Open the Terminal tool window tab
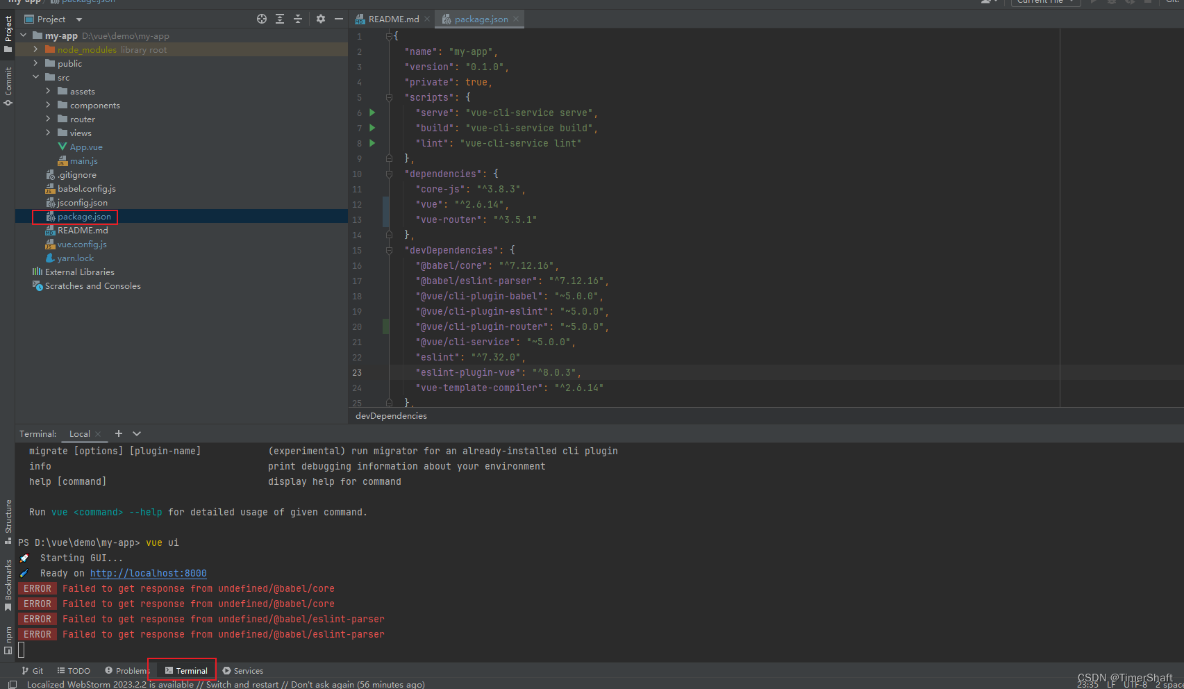The height and width of the screenshot is (689, 1184). (186, 671)
